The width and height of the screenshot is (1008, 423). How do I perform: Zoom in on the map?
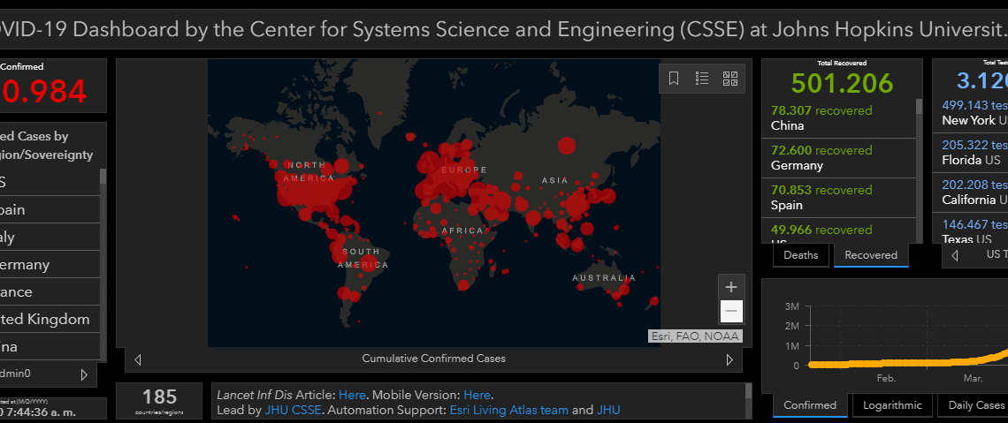click(731, 287)
